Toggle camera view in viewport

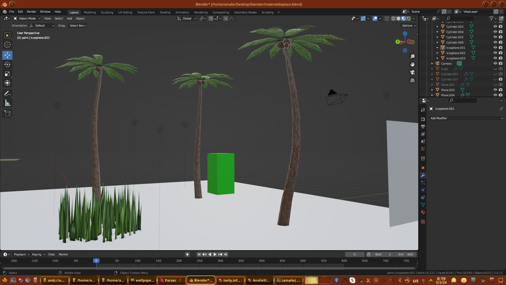coord(412,72)
